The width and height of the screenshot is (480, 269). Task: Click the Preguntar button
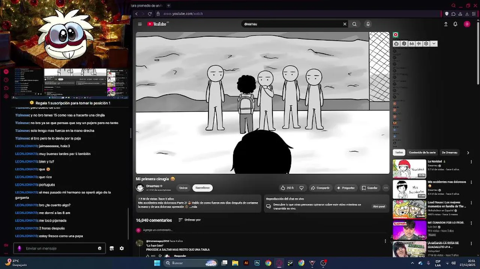pyautogui.click(x=345, y=188)
